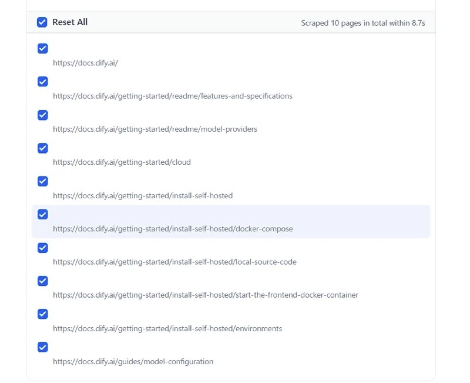
Task: Deselect the environments page checkbox
Action: click(x=43, y=314)
